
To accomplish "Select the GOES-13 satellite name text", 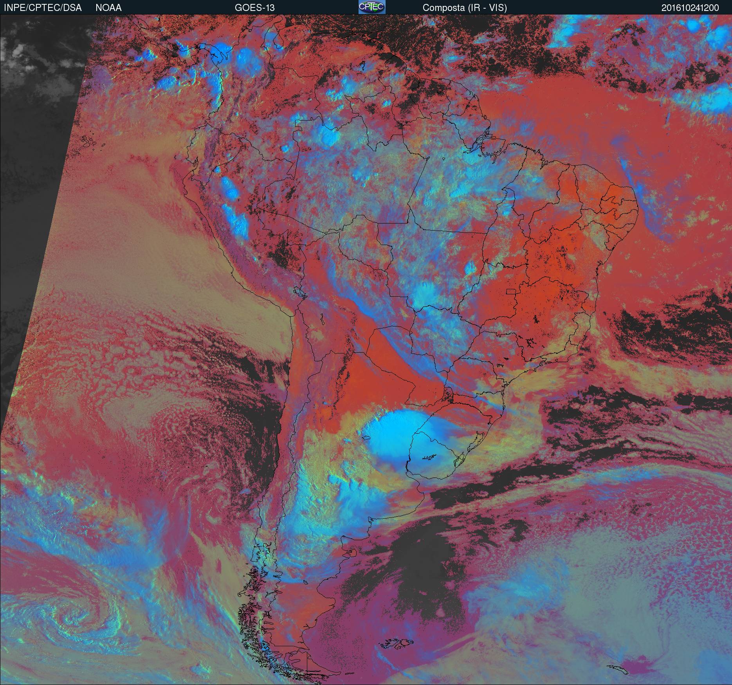I will [x=254, y=8].
